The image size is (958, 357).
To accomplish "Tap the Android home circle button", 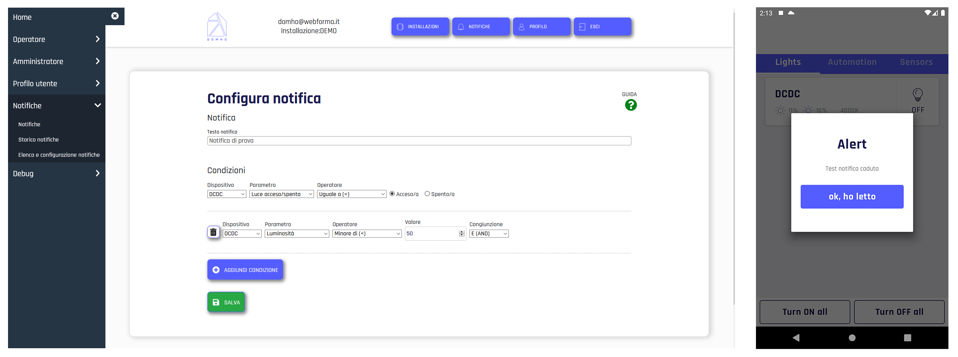I will pyautogui.click(x=852, y=338).
